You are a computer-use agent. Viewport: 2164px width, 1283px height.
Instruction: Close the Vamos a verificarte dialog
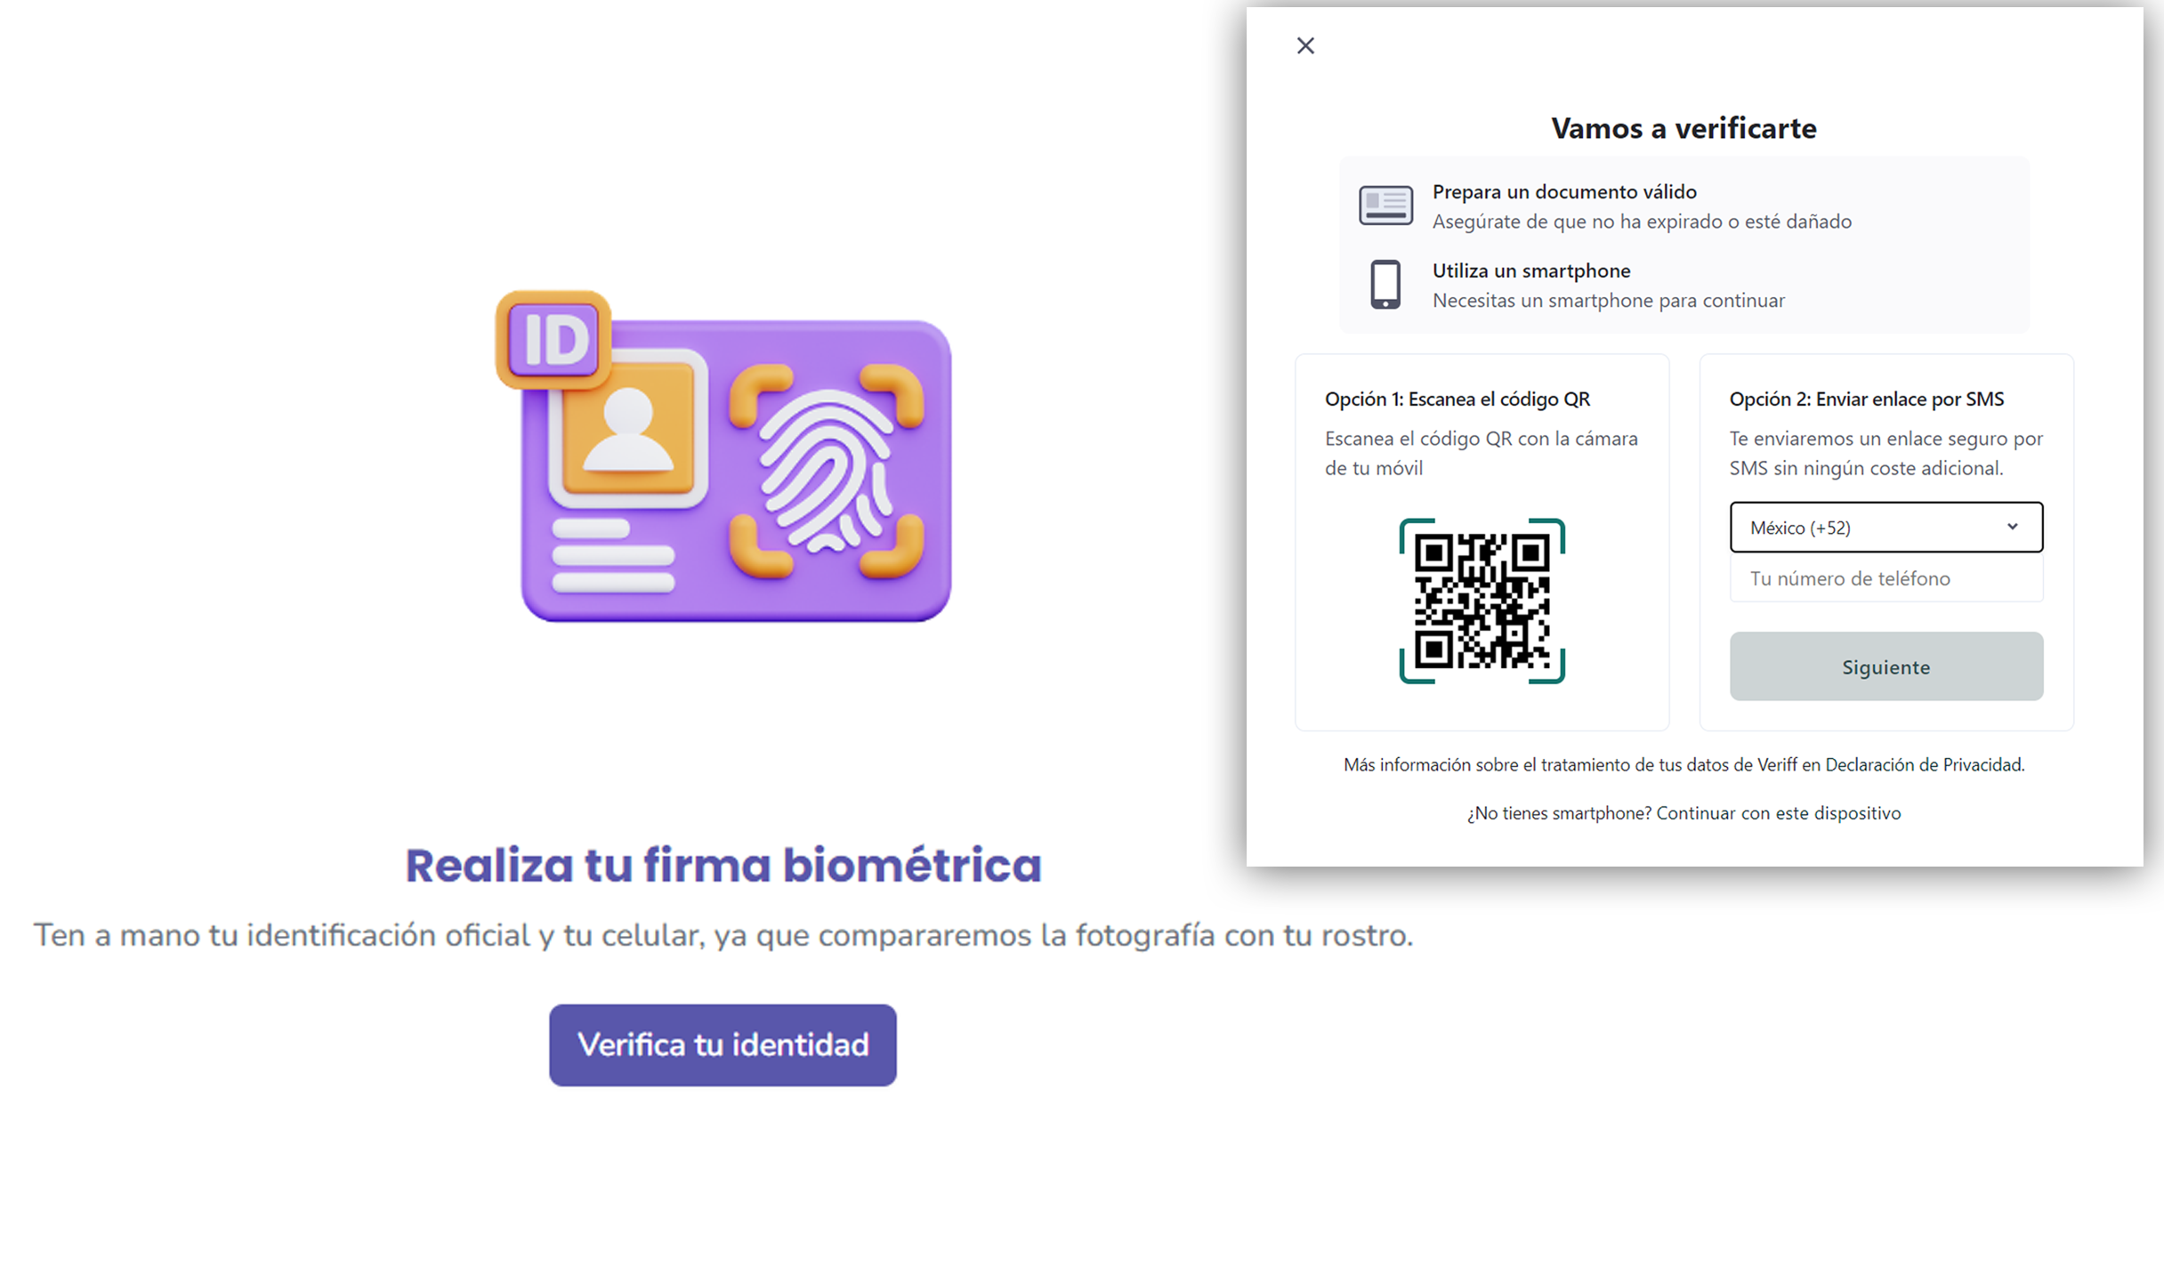1304,45
